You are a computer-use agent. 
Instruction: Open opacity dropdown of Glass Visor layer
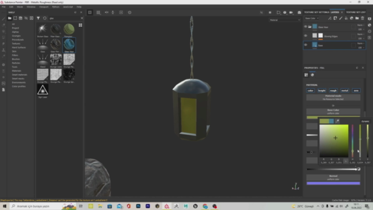361,29
